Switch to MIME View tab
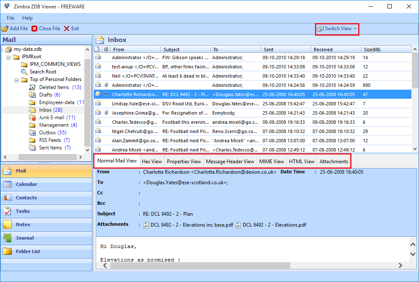The height and width of the screenshot is (282, 419). coord(271,162)
